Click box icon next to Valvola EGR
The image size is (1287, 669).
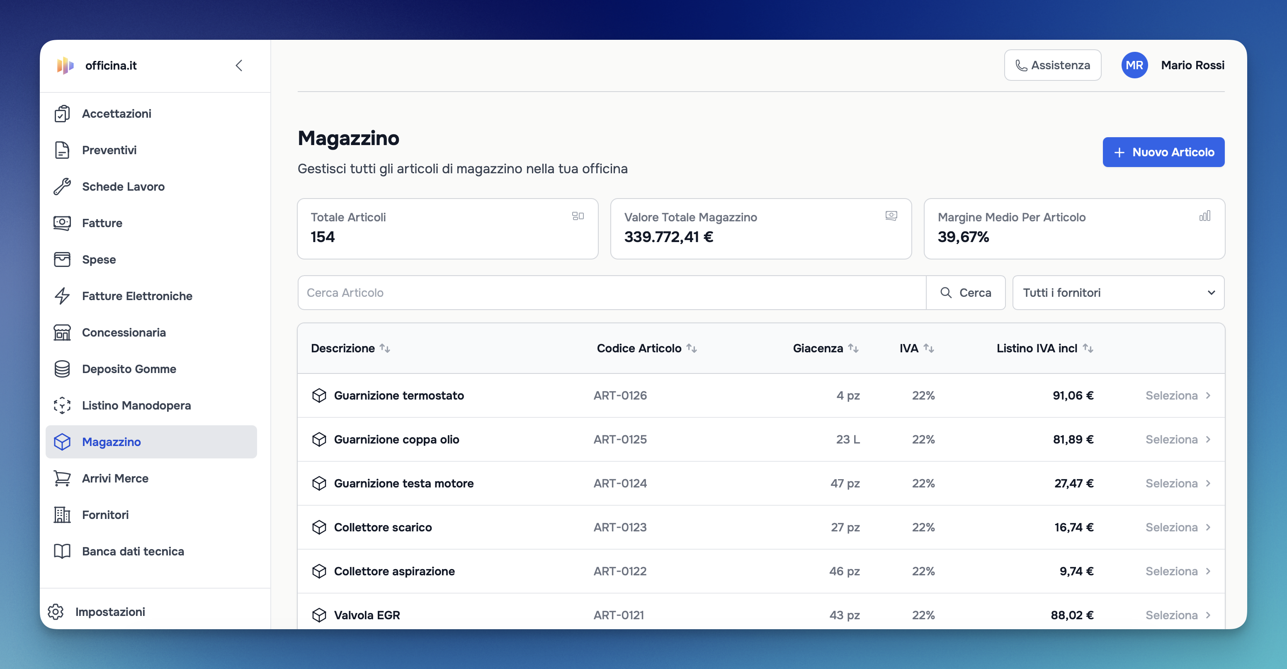tap(319, 615)
